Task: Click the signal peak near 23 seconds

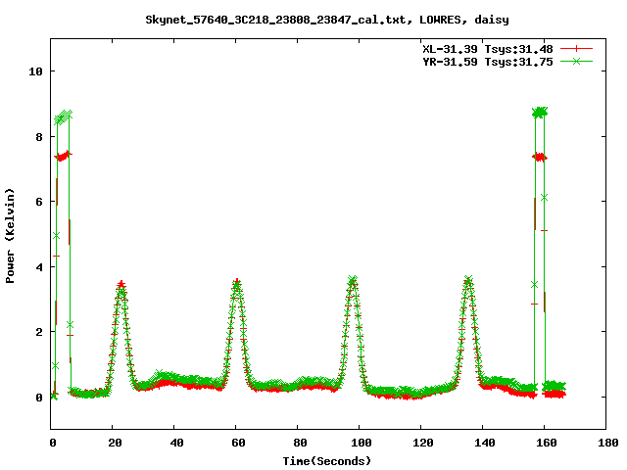Action: pyautogui.click(x=121, y=286)
